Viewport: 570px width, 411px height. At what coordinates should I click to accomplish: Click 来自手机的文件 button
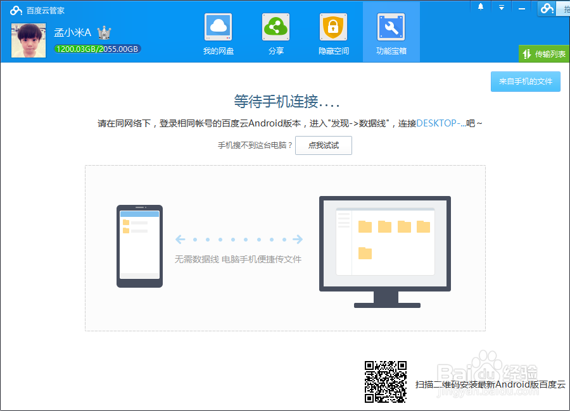click(x=525, y=82)
